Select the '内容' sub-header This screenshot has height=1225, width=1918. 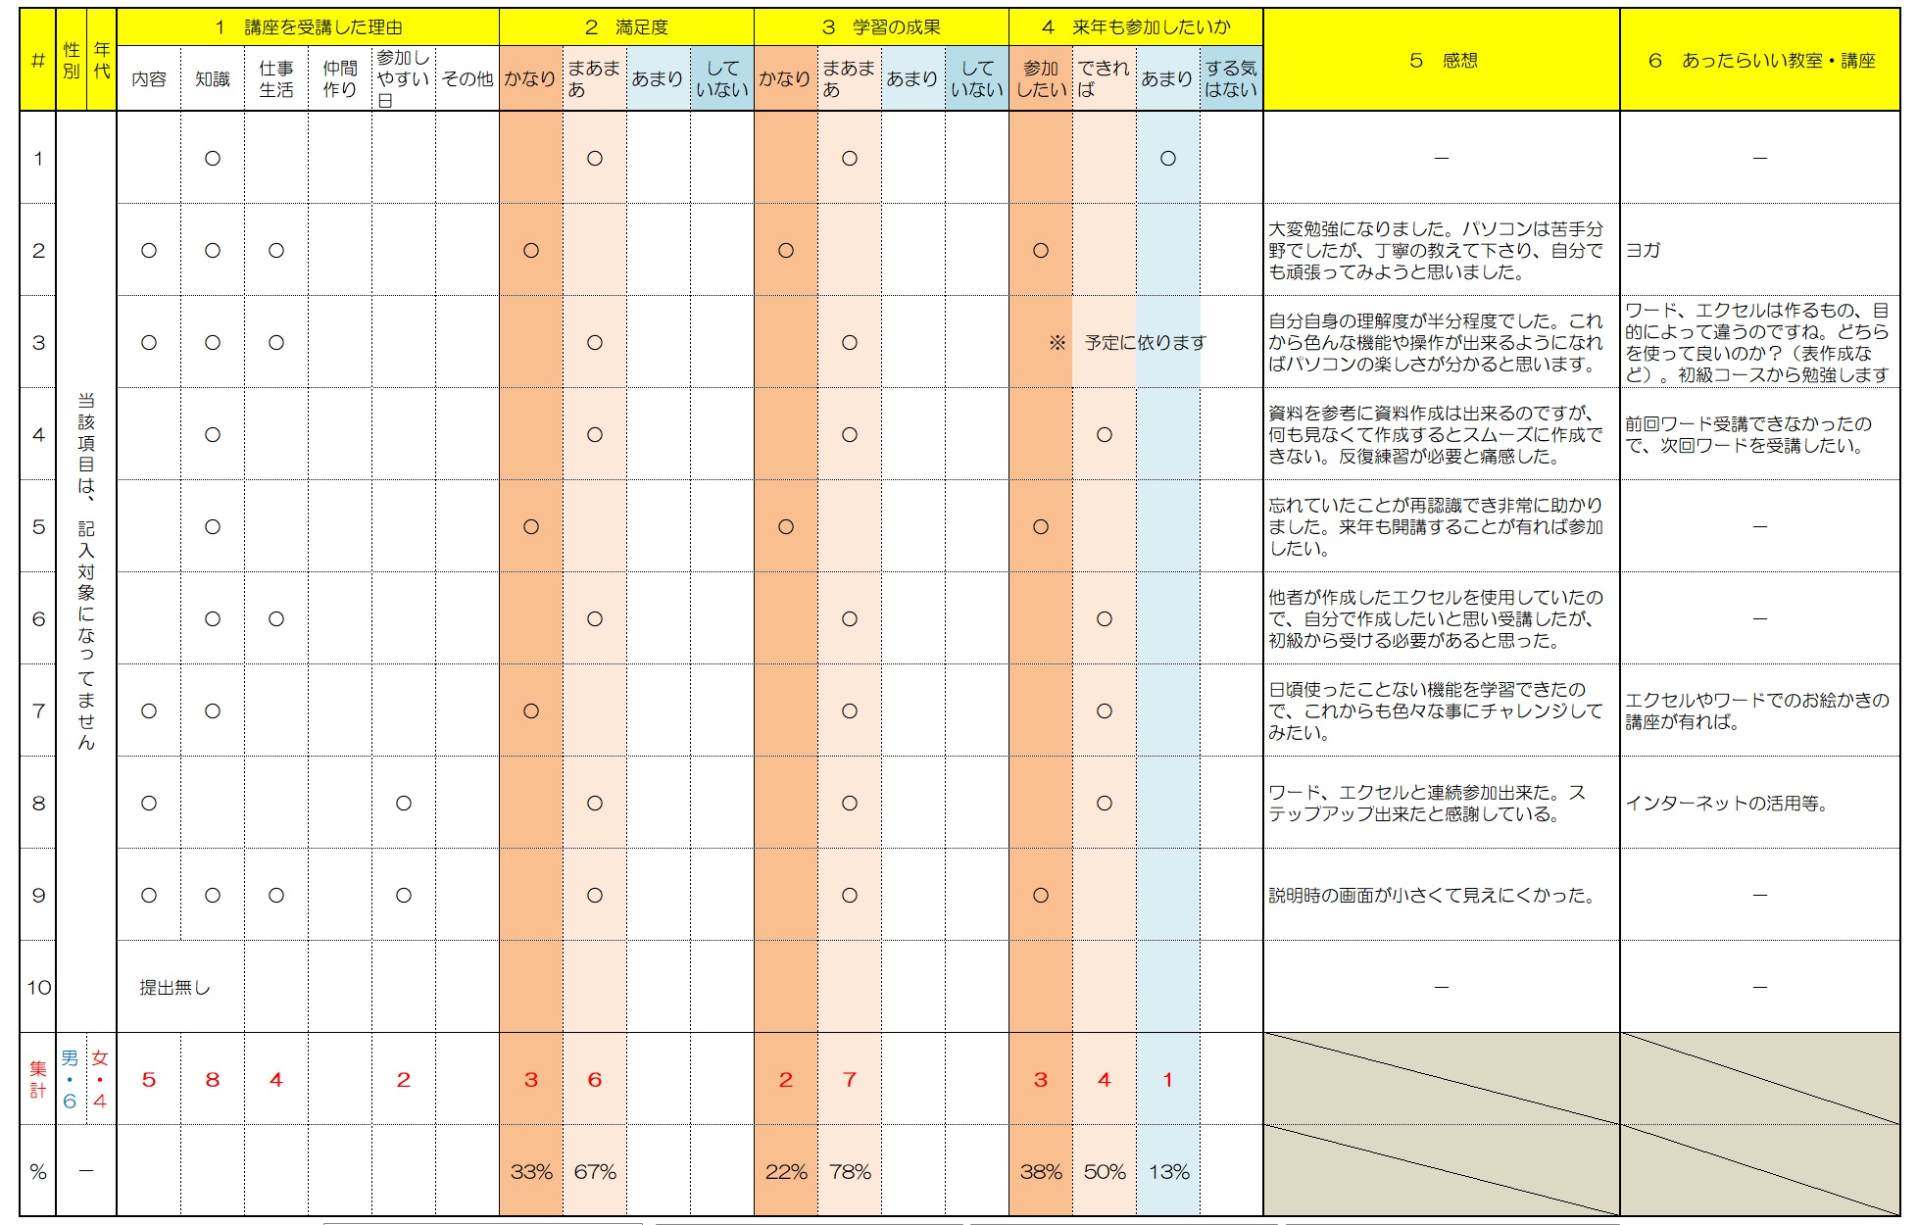pos(149,78)
